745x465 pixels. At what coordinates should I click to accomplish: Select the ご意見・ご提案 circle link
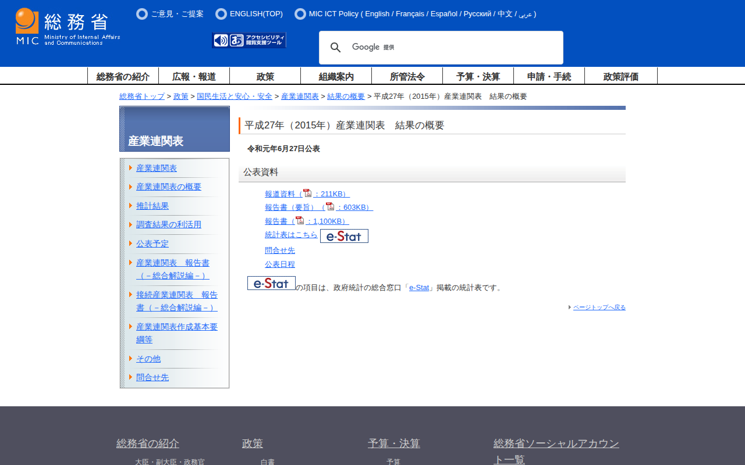tap(142, 14)
